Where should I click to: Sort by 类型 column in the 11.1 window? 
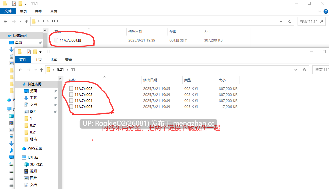click(x=173, y=32)
